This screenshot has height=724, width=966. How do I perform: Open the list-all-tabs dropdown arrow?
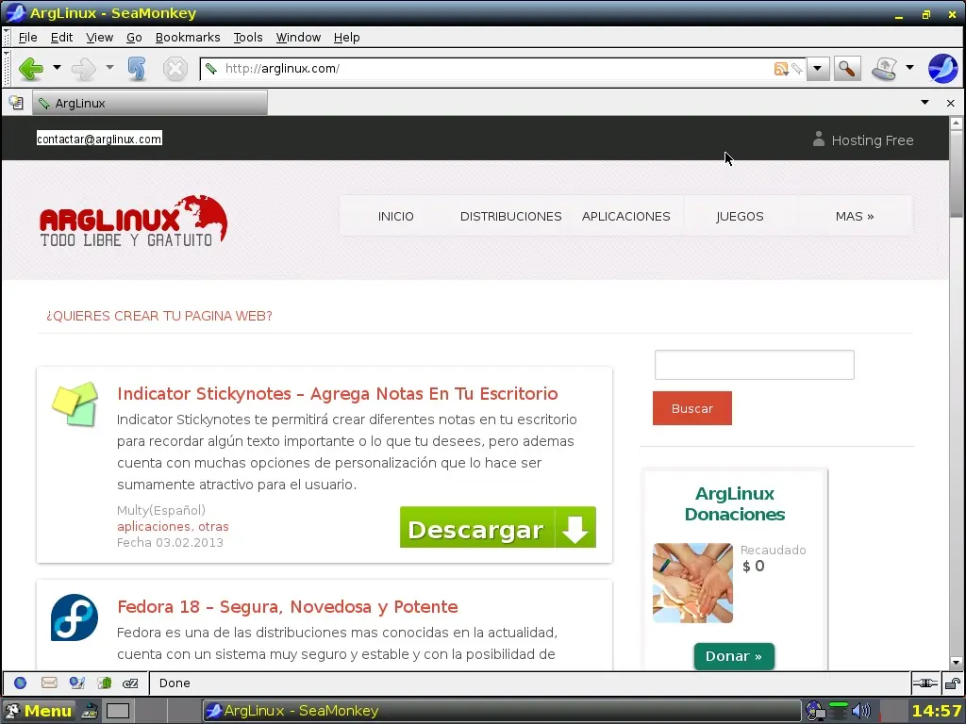(x=924, y=102)
